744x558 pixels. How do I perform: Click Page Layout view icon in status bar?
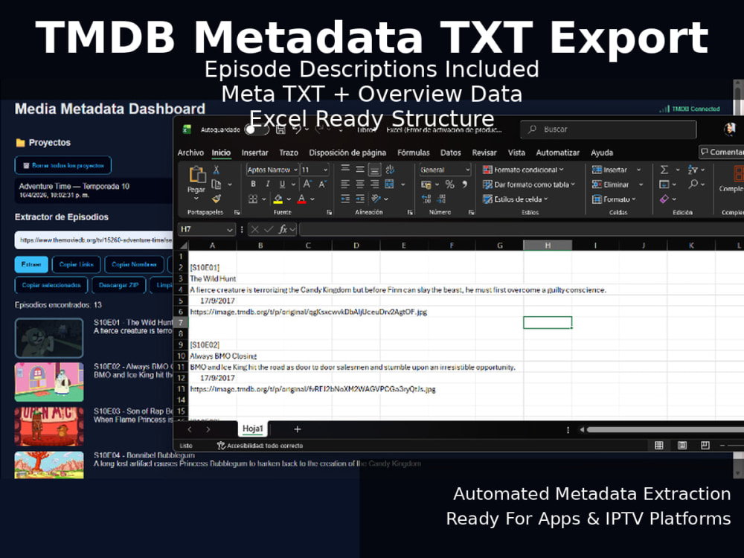click(x=682, y=445)
